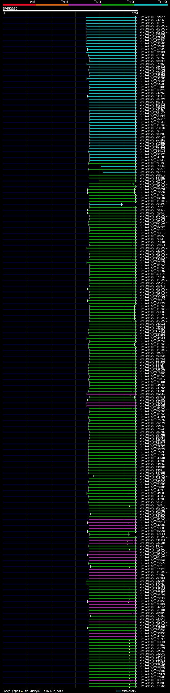The width and height of the screenshot is (170, 693).
Task: Open hit UniRef100_A5C294
Action: [x=152, y=41]
